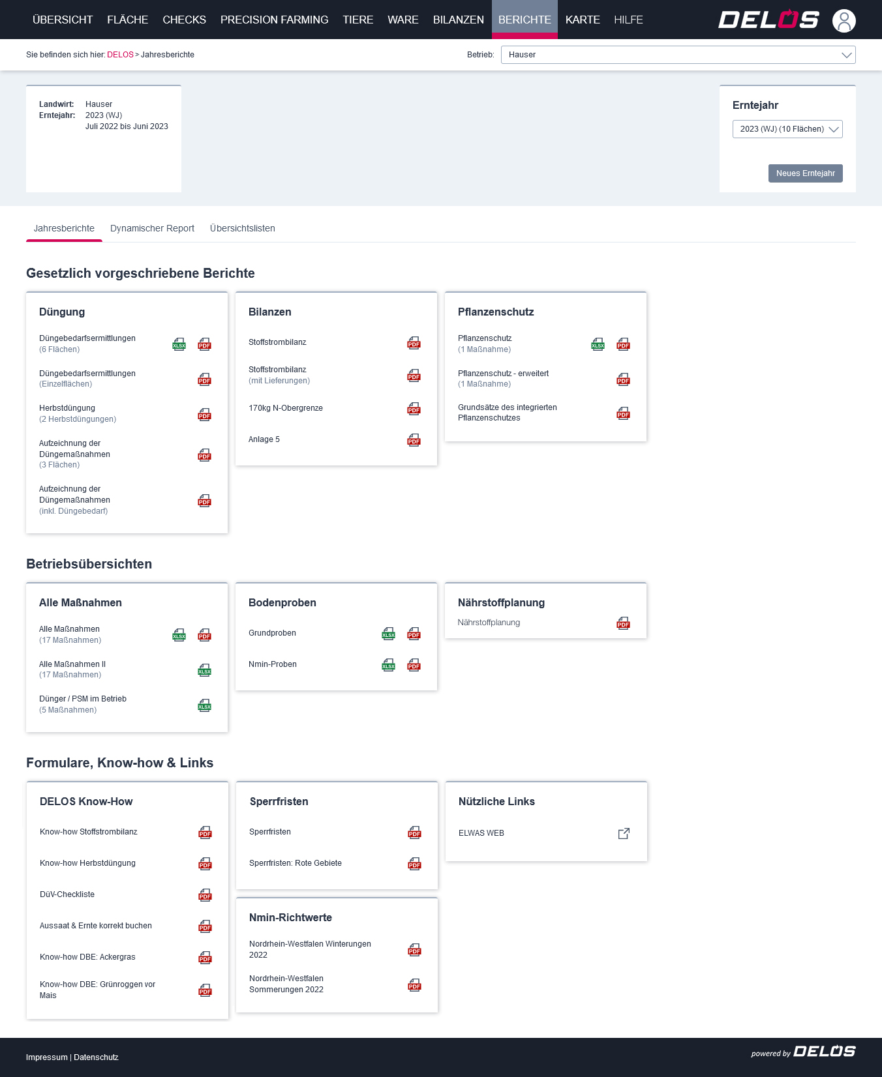Open Nordrhein-Westfalen Winterungen 2022 PDF
This screenshot has height=1077, width=882.
point(415,950)
